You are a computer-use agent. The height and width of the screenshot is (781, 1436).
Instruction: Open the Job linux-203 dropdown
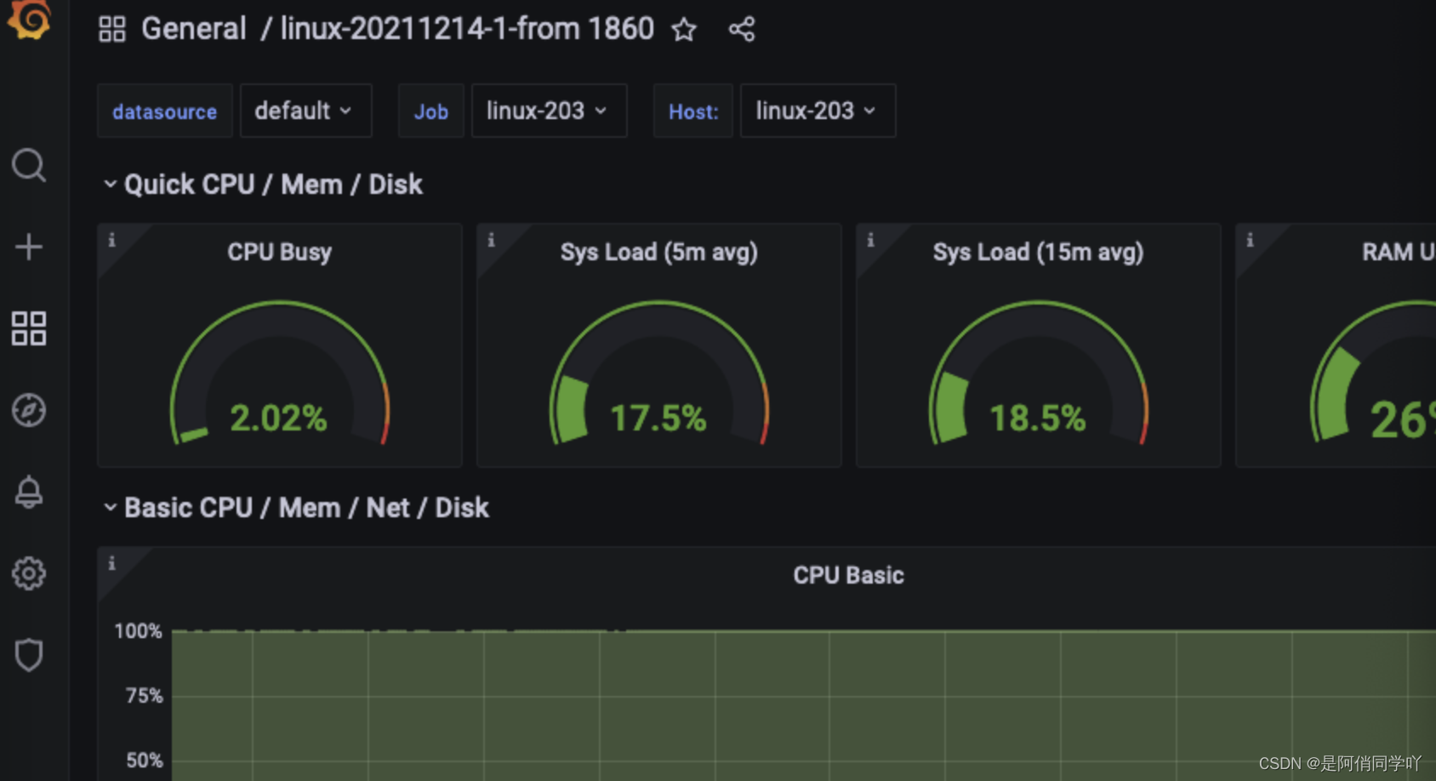549,111
